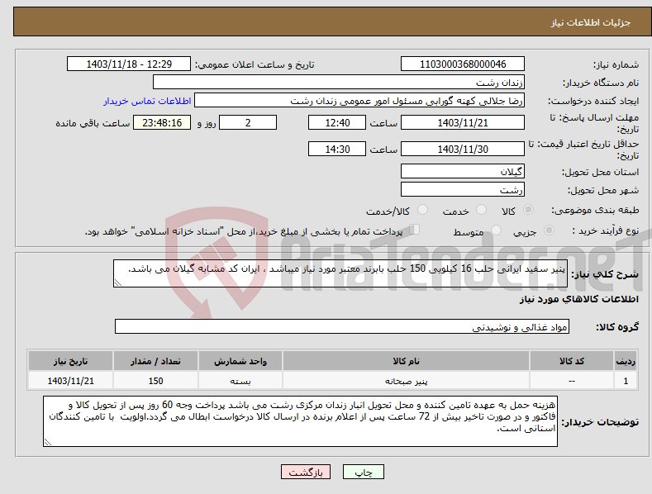Select the خدمت radio button
Image resolution: width=652 pixels, height=494 pixels.
pos(481,210)
